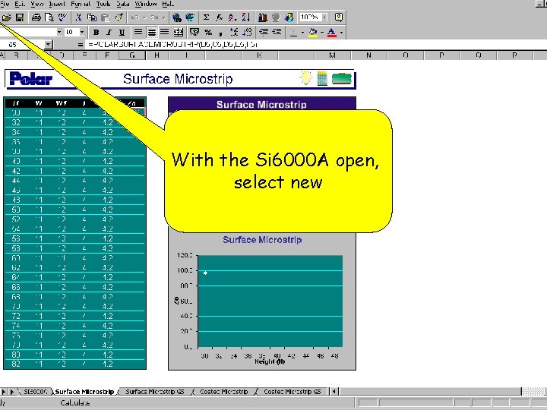Open the Font Color palette arrow
This screenshot has height=410, width=547.
click(x=341, y=33)
